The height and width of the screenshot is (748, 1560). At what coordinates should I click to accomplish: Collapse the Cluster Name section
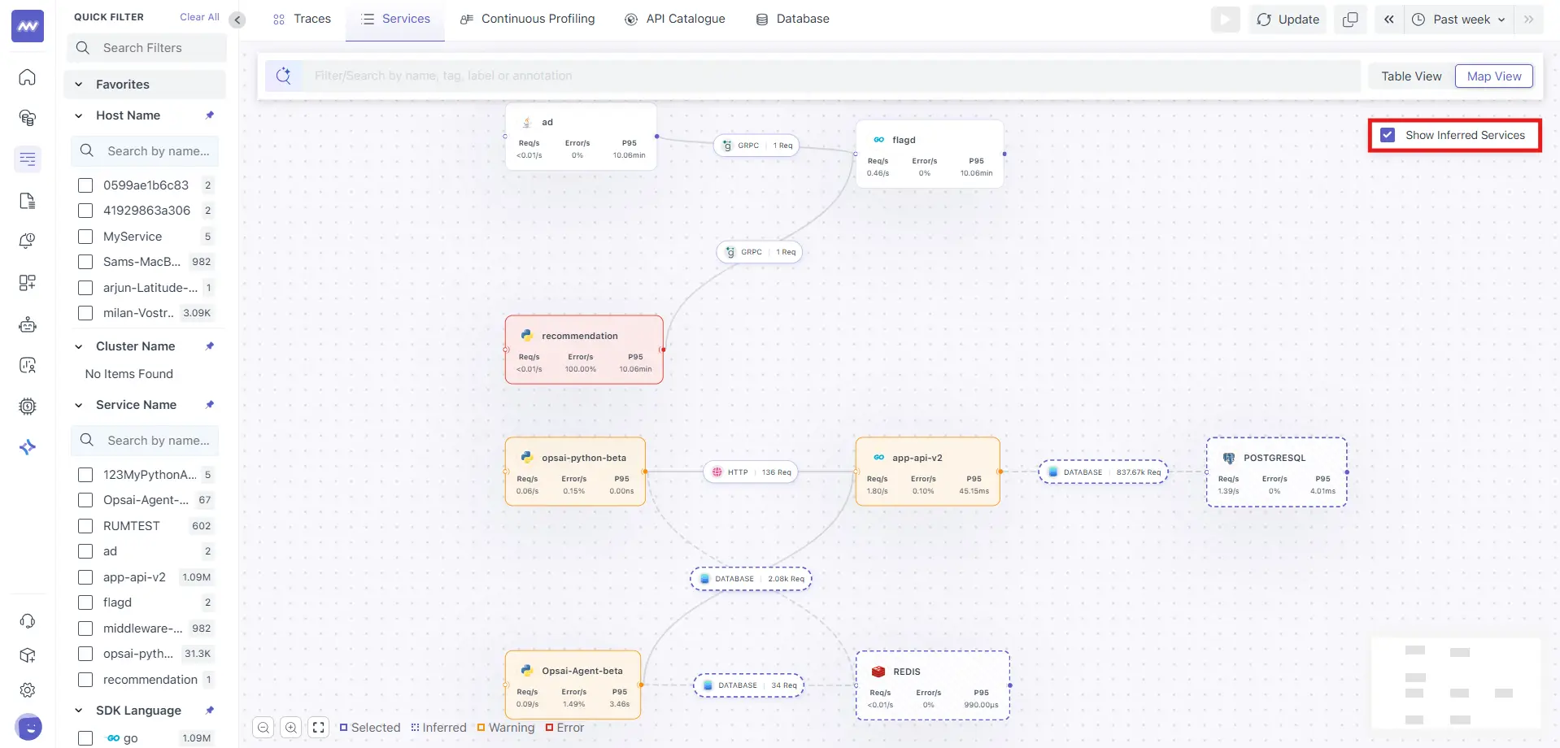79,346
